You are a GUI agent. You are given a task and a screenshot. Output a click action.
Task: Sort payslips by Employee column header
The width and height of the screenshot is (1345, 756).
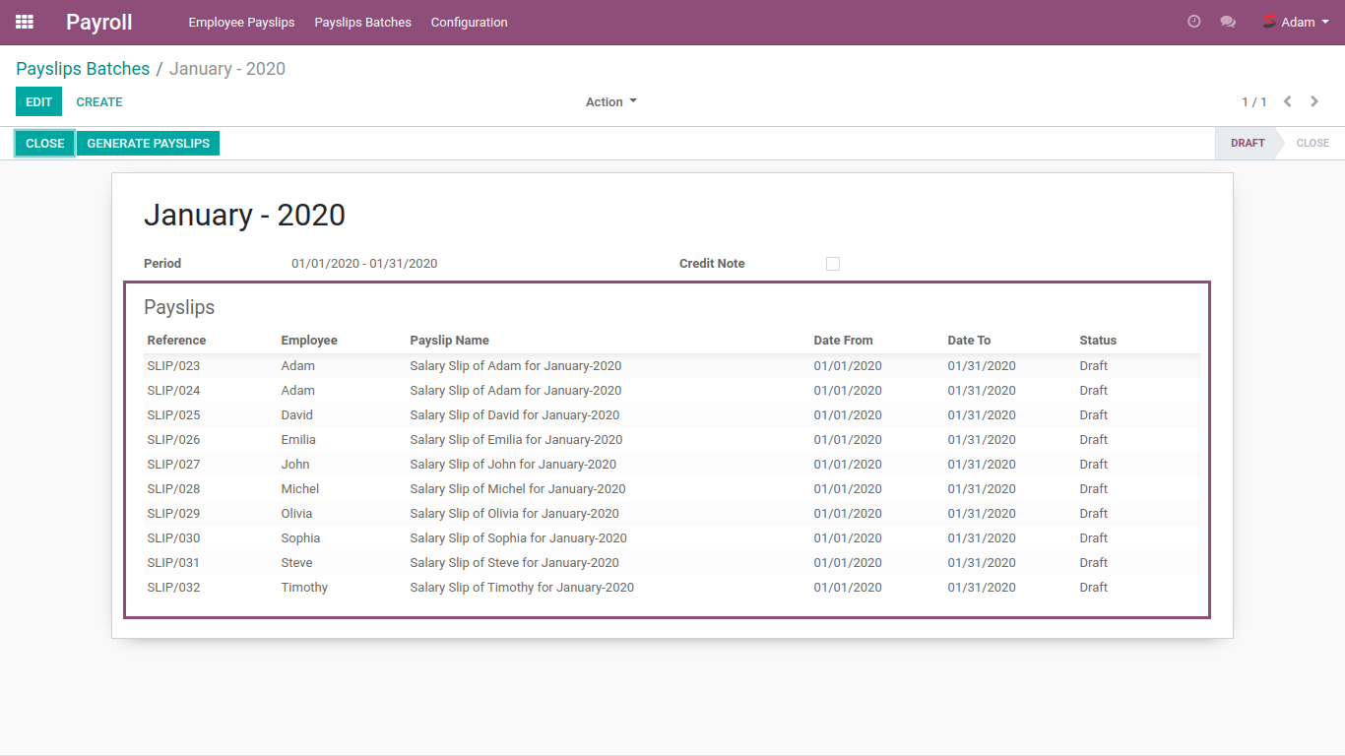coord(308,341)
